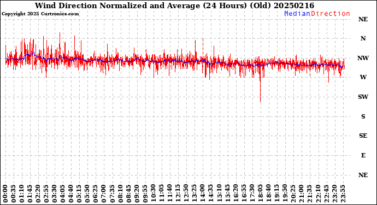Click the 21:35 time axis label

click(x=309, y=194)
